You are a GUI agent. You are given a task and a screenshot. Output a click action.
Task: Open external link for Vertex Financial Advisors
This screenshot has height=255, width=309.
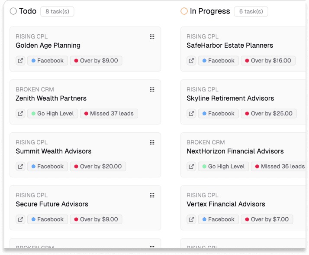click(x=191, y=219)
